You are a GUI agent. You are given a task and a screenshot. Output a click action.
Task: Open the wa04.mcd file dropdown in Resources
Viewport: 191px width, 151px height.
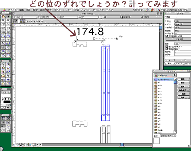pos(165,75)
